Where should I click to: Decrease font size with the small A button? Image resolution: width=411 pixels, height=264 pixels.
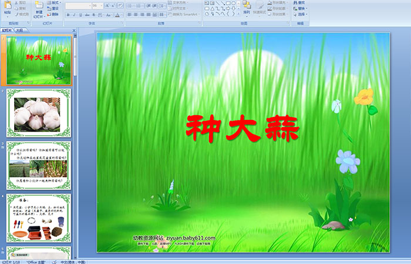113,6
